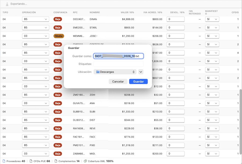This screenshot has width=242, height=164.
Task: Click the Media confidence badge for MEMM6
Action: point(59,36)
